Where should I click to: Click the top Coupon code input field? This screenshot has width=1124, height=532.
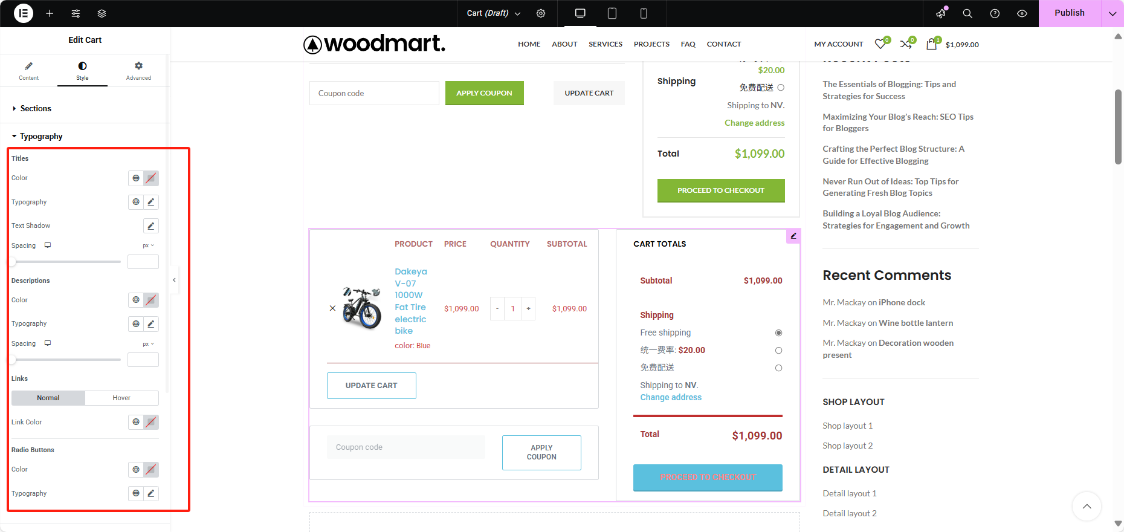pos(374,93)
